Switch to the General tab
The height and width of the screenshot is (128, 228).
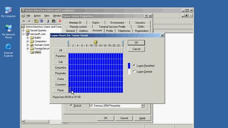(70, 31)
